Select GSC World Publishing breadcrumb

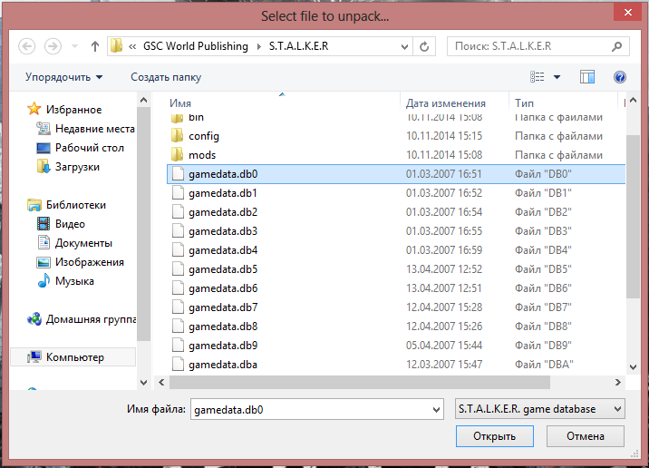pos(196,46)
